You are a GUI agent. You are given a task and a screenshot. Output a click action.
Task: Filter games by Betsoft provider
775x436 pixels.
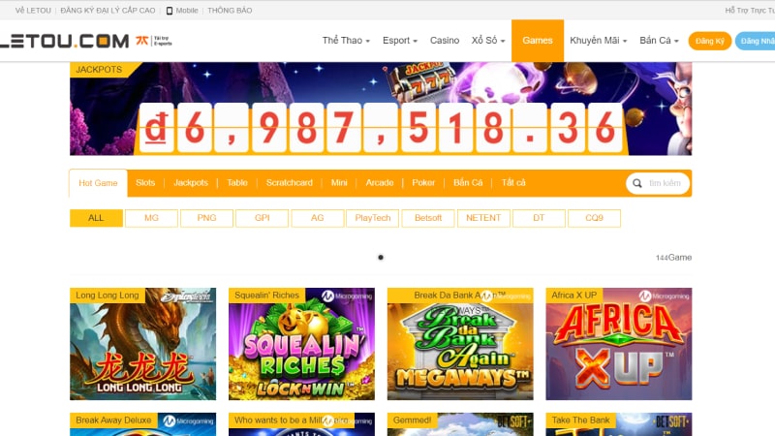pyautogui.click(x=428, y=218)
